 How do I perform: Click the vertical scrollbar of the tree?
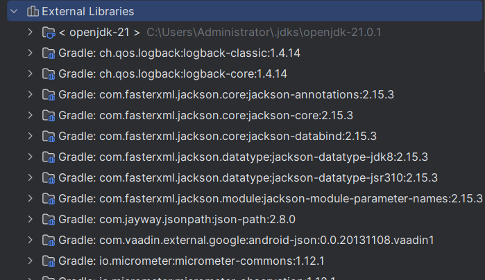point(484,35)
